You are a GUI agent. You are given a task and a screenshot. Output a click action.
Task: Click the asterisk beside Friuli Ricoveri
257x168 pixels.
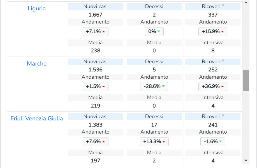pos(223,116)
